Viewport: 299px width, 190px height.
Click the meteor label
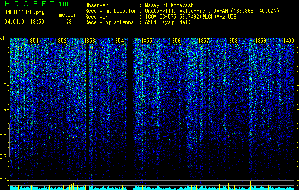(68, 15)
